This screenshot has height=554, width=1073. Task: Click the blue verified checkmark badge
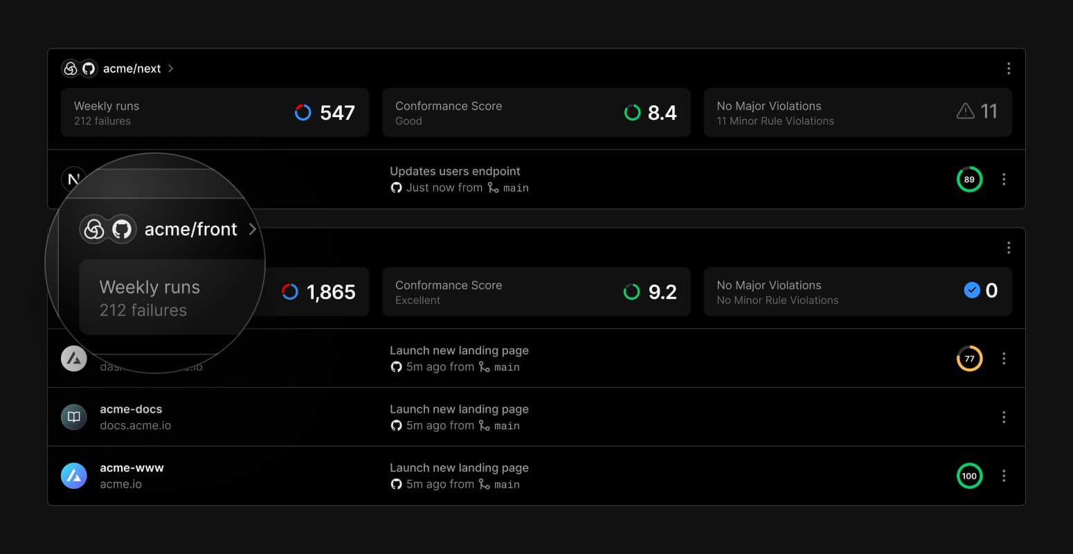(x=972, y=291)
